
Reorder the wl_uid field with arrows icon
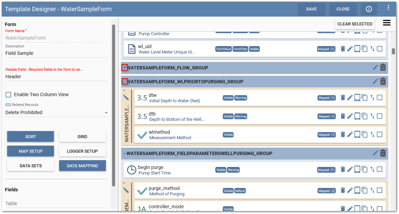[372, 49]
